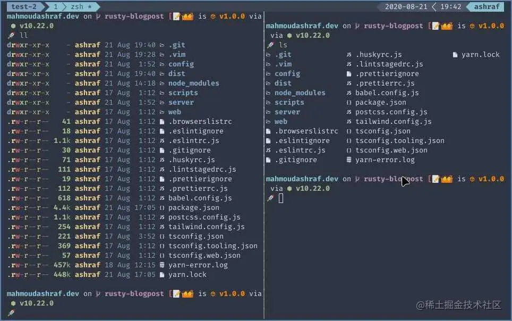Viewport: 512px width, 321px height.
Task: Click JS icon beside babel.config.js in left pane
Action: pyautogui.click(x=162, y=198)
